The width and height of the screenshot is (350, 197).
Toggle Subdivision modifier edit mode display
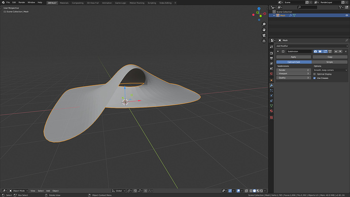point(325,51)
